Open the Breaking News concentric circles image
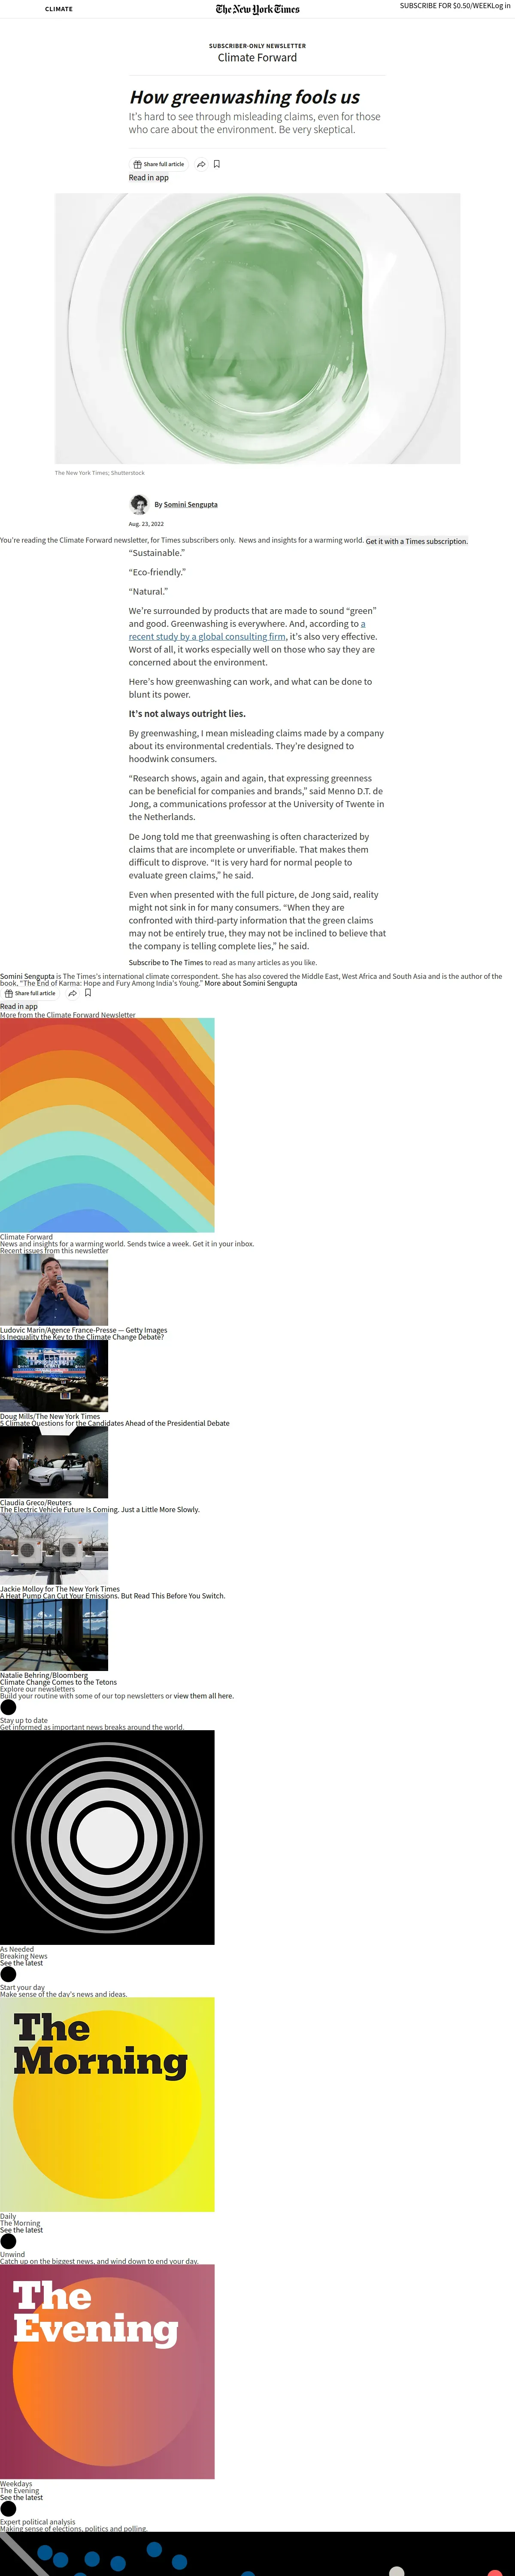The width and height of the screenshot is (515, 2576). (x=107, y=1838)
